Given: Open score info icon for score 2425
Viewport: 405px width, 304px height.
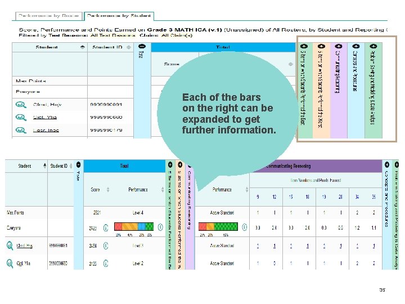Looking at the screenshot, I should click(x=106, y=263).
